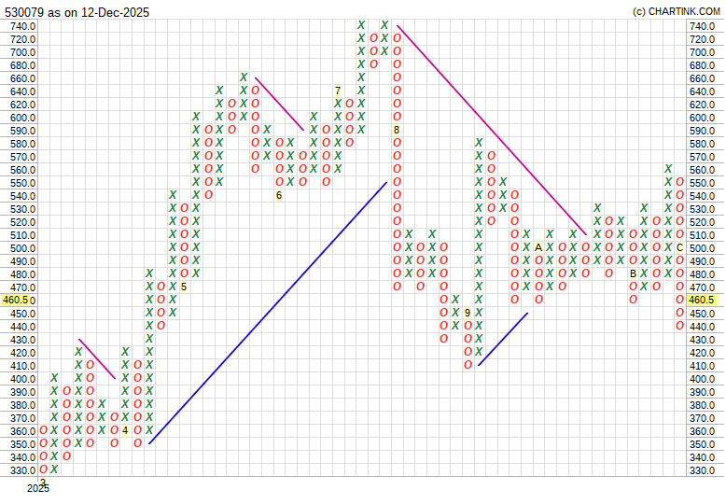Click the yellow 460.5 price tag on left axis

(x=18, y=301)
